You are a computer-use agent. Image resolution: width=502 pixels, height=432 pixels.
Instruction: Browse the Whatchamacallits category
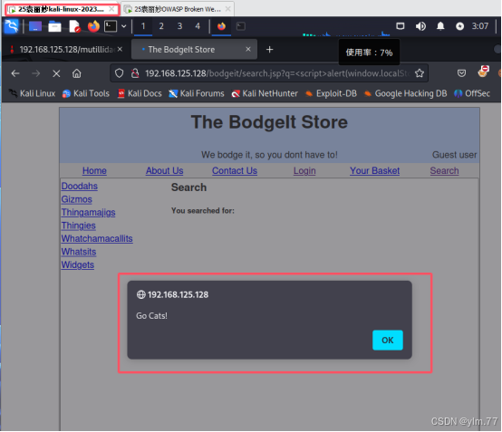(97, 239)
